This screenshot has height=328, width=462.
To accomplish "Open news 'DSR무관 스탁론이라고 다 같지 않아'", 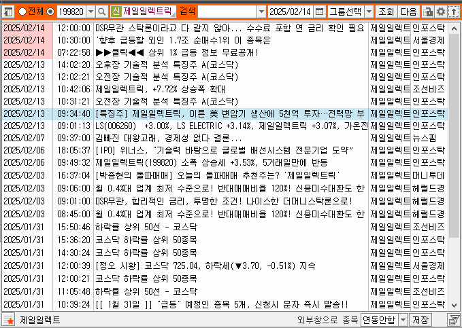I will coord(230,29).
